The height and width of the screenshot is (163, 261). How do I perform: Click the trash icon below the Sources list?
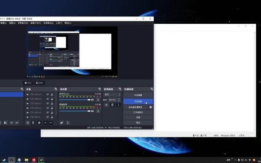click(x=33, y=123)
